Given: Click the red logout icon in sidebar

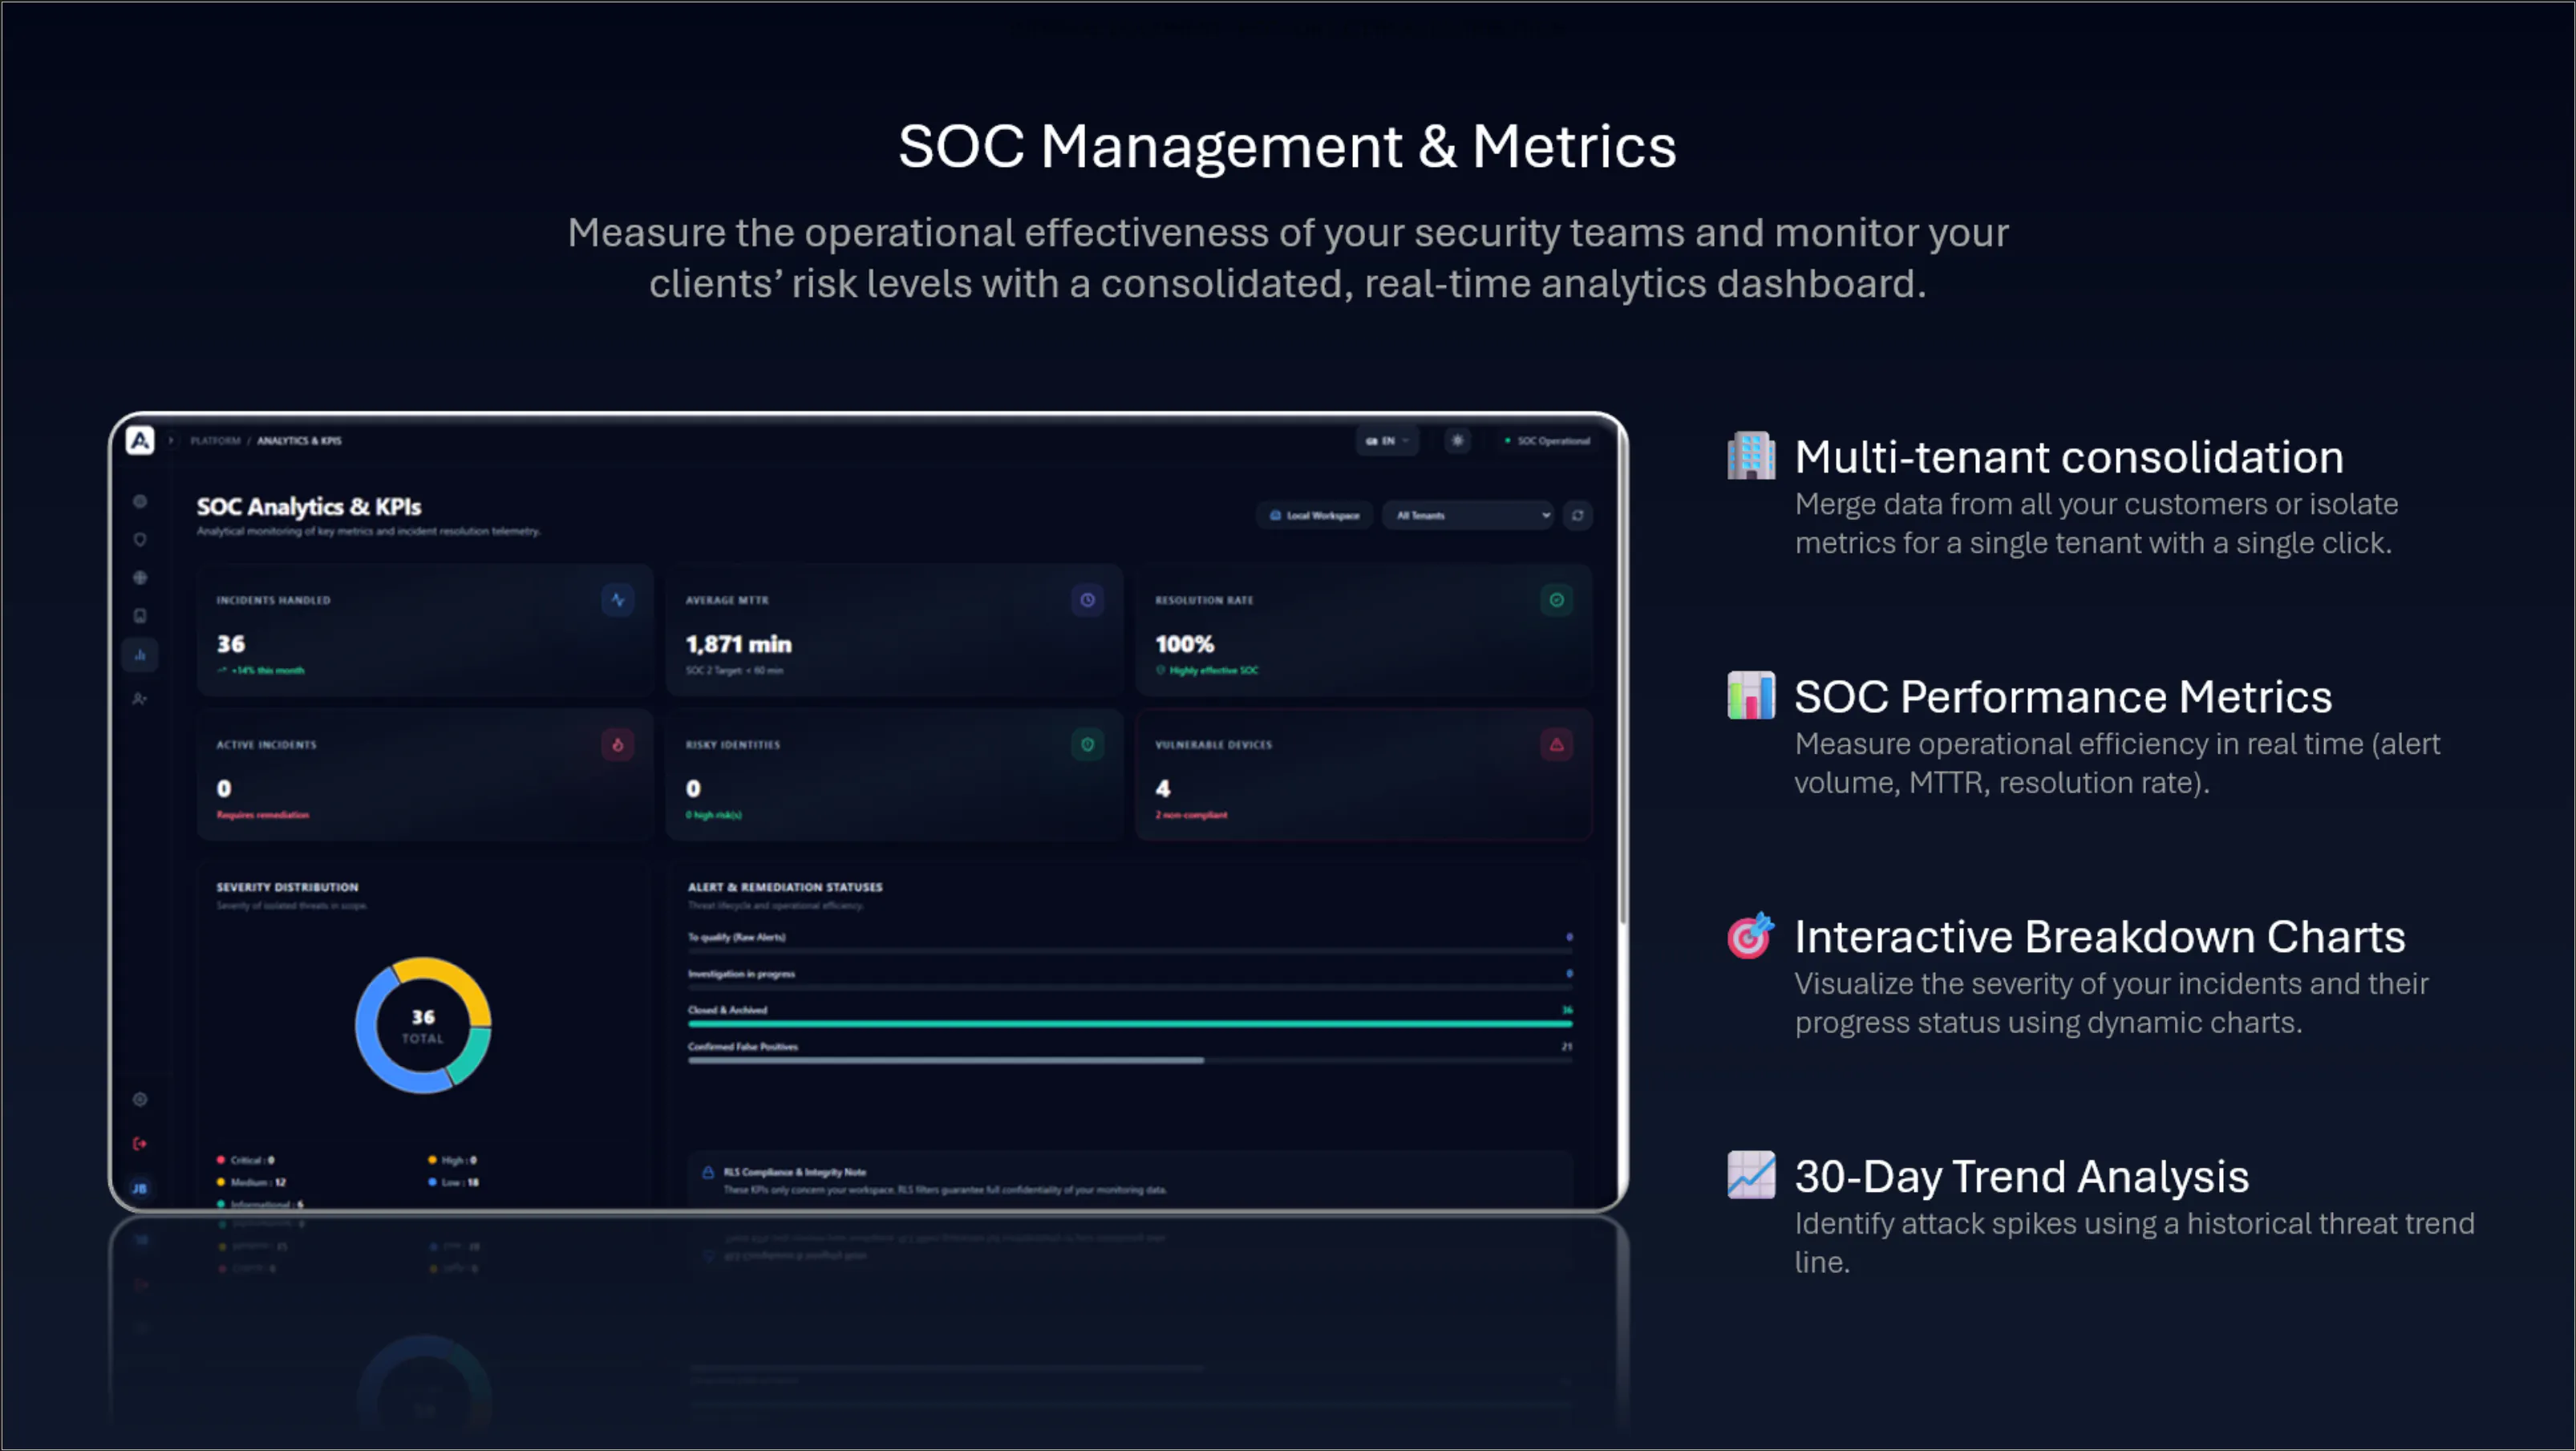Looking at the screenshot, I should click(140, 1143).
